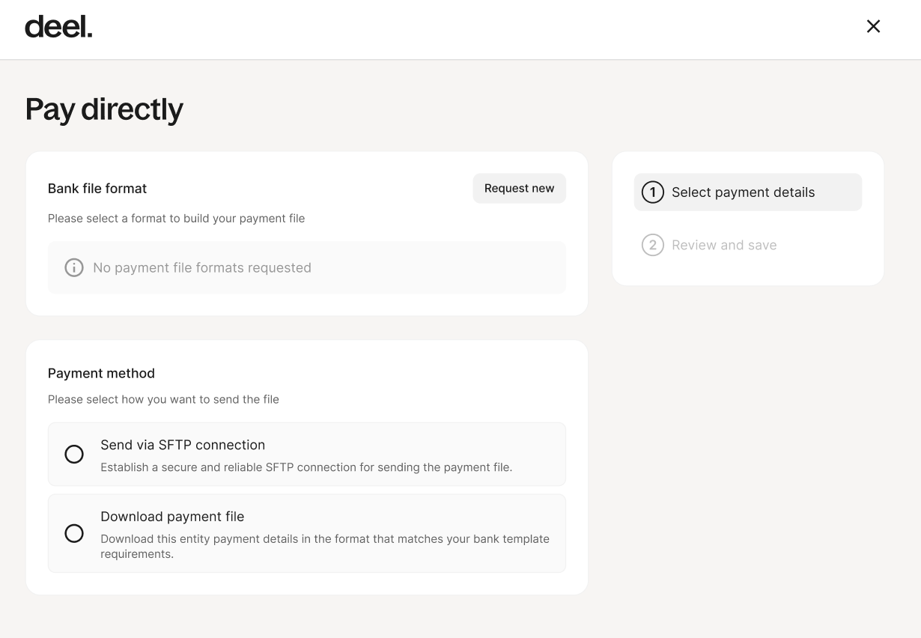Select the Send via SFTP connection radio button
The height and width of the screenshot is (638, 921).
click(74, 455)
